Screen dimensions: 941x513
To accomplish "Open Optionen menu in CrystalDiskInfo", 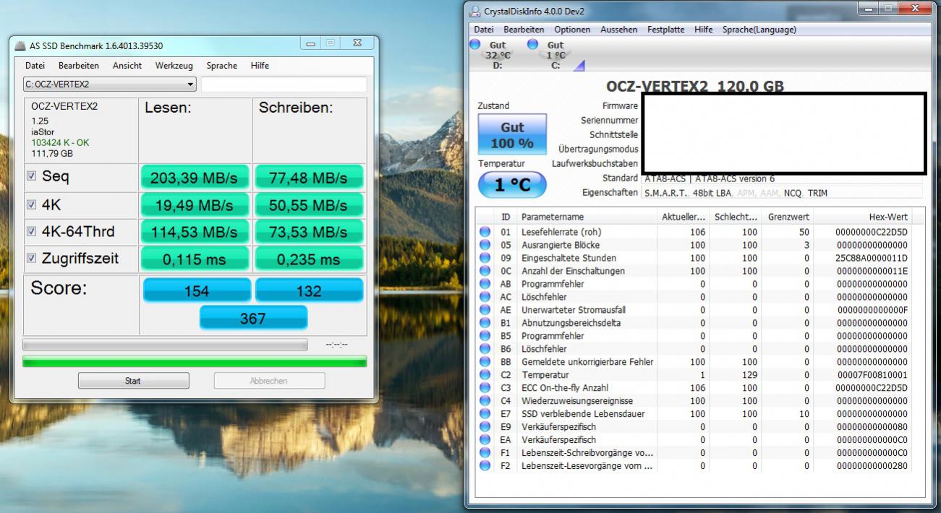I will click(572, 30).
